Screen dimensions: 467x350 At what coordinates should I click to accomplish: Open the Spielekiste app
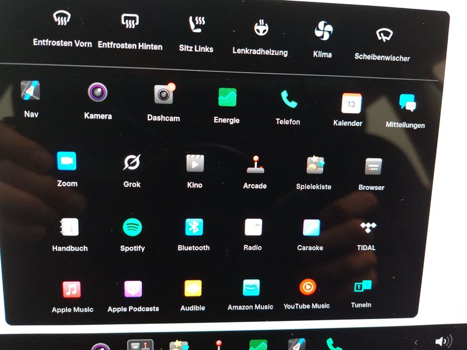click(315, 165)
